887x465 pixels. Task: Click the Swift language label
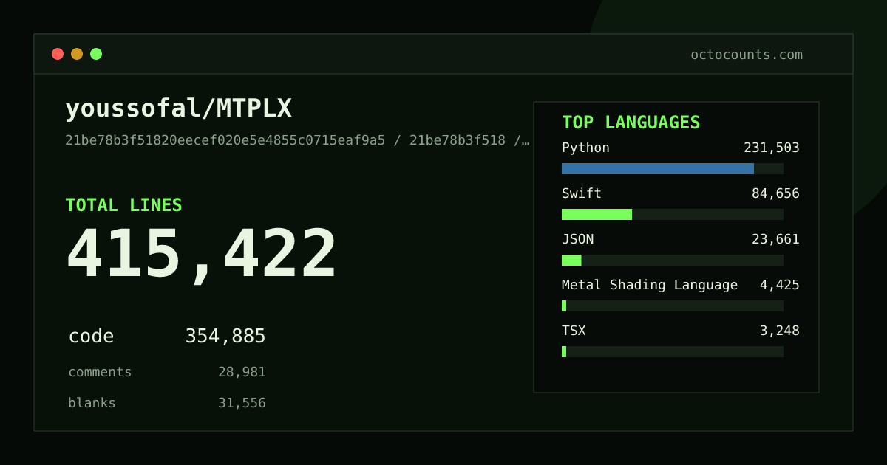(x=582, y=193)
